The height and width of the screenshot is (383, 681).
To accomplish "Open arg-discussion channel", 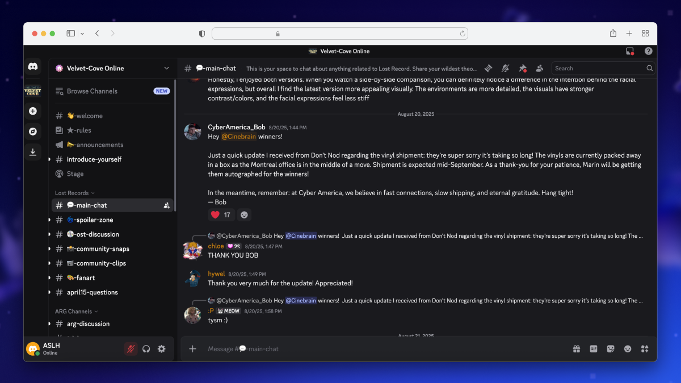I will pyautogui.click(x=112, y=324).
